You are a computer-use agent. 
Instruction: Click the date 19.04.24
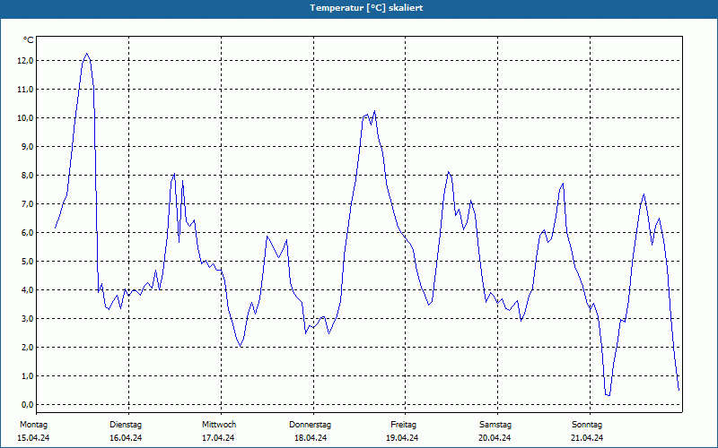coord(402,438)
